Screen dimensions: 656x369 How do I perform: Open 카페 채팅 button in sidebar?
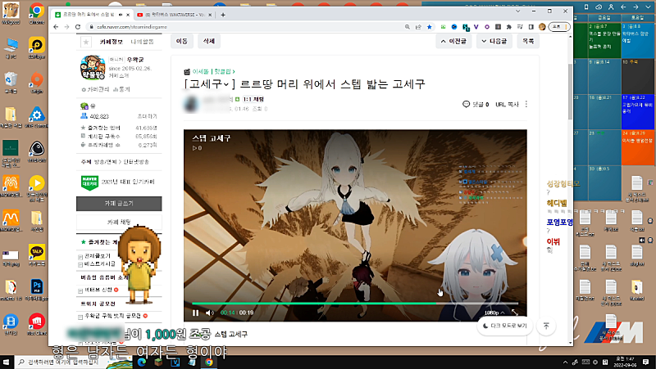pyautogui.click(x=119, y=222)
